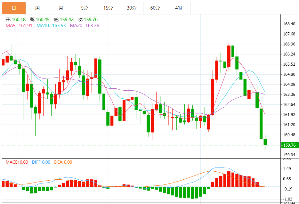Switch to the 周 weekly tab

37,8
